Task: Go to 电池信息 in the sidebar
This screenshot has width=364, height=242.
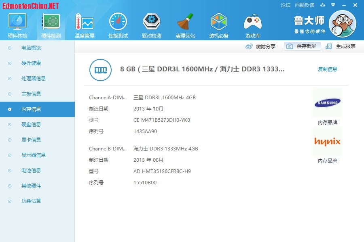Action: click(x=31, y=171)
